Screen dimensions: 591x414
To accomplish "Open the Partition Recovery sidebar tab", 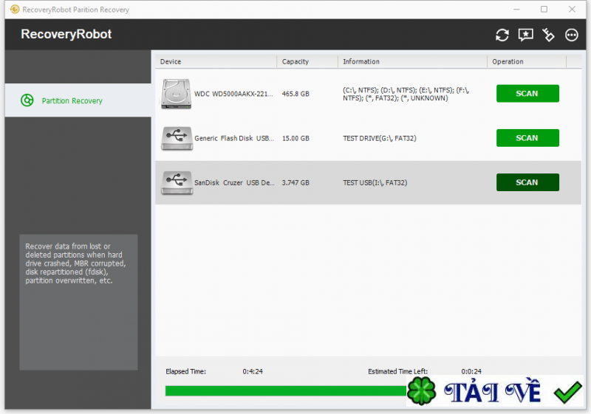I will (x=78, y=100).
